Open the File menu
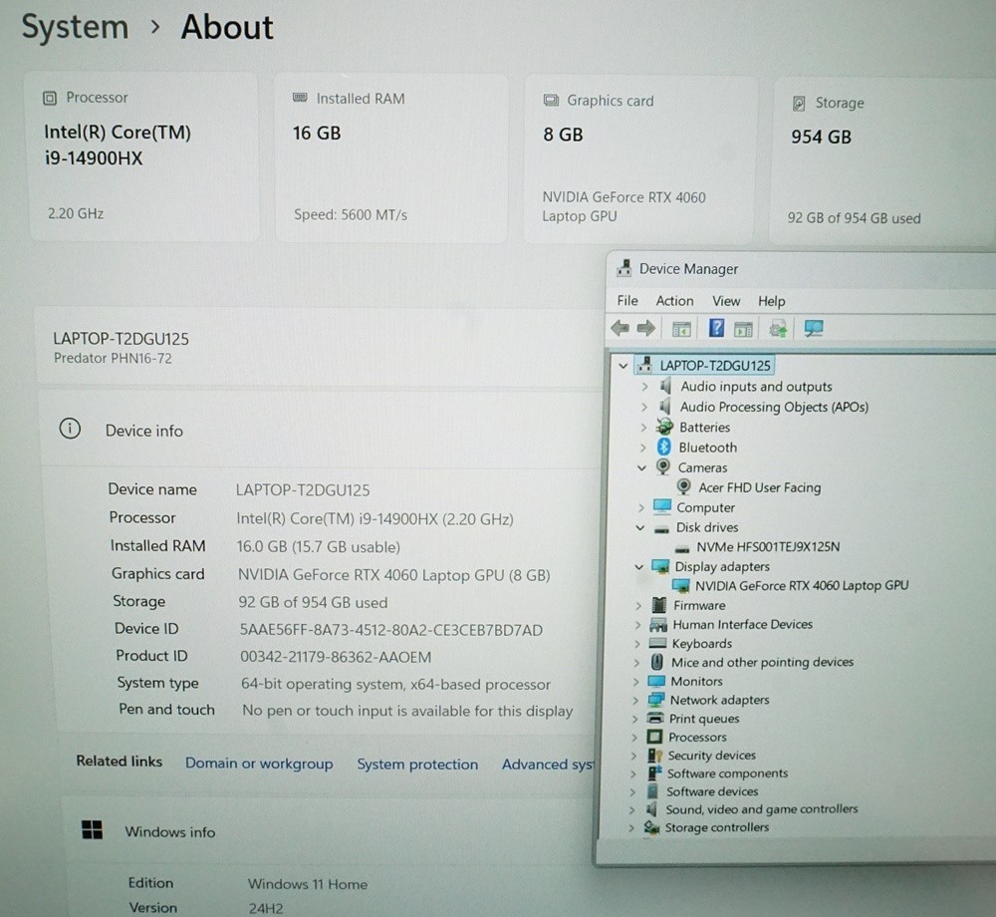This screenshot has width=996, height=917. click(627, 301)
